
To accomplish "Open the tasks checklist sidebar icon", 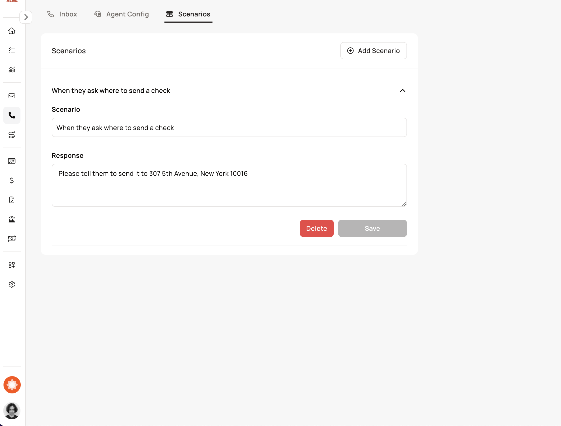I will pyautogui.click(x=12, y=50).
